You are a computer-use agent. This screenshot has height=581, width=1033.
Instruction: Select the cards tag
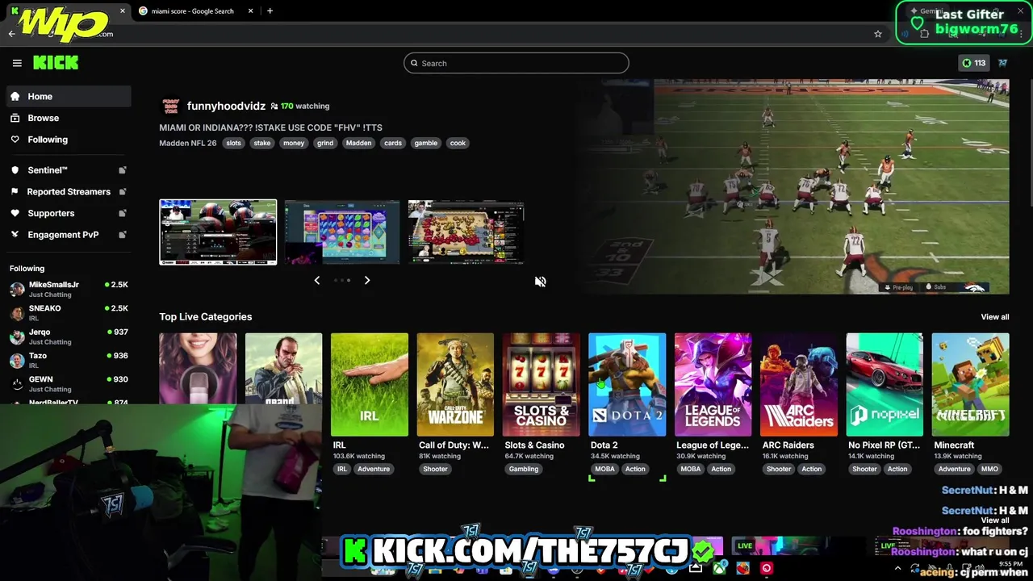(x=393, y=143)
